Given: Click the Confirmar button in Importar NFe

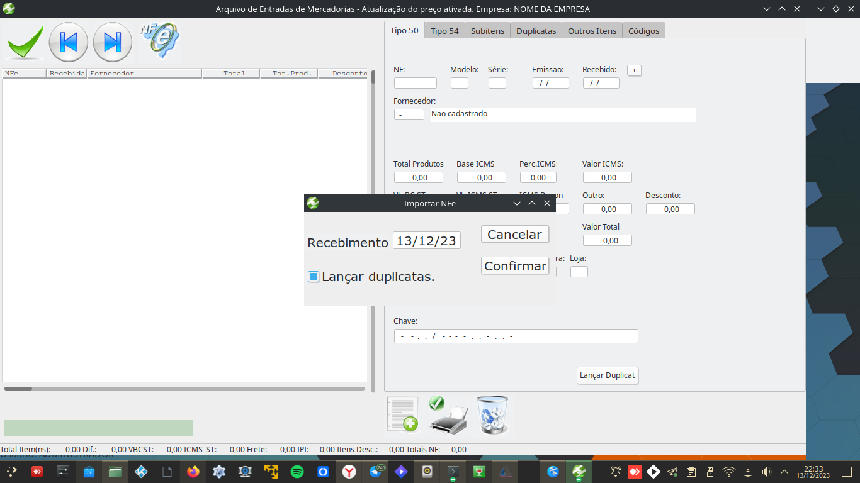Looking at the screenshot, I should (x=515, y=265).
